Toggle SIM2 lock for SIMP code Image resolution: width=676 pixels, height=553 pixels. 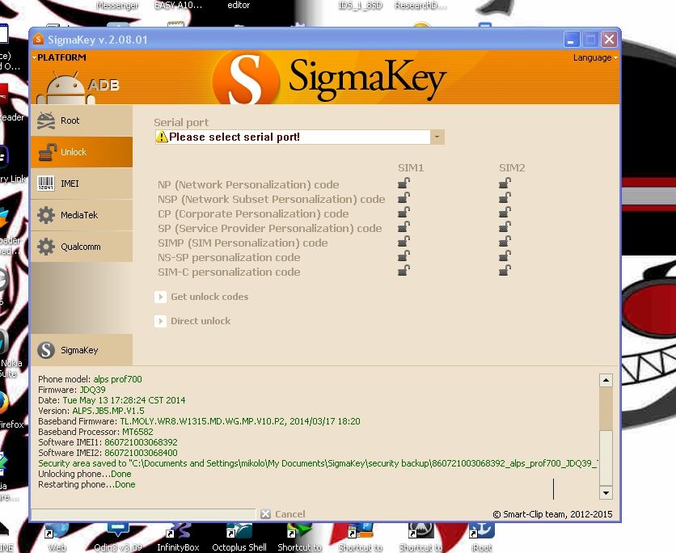505,242
